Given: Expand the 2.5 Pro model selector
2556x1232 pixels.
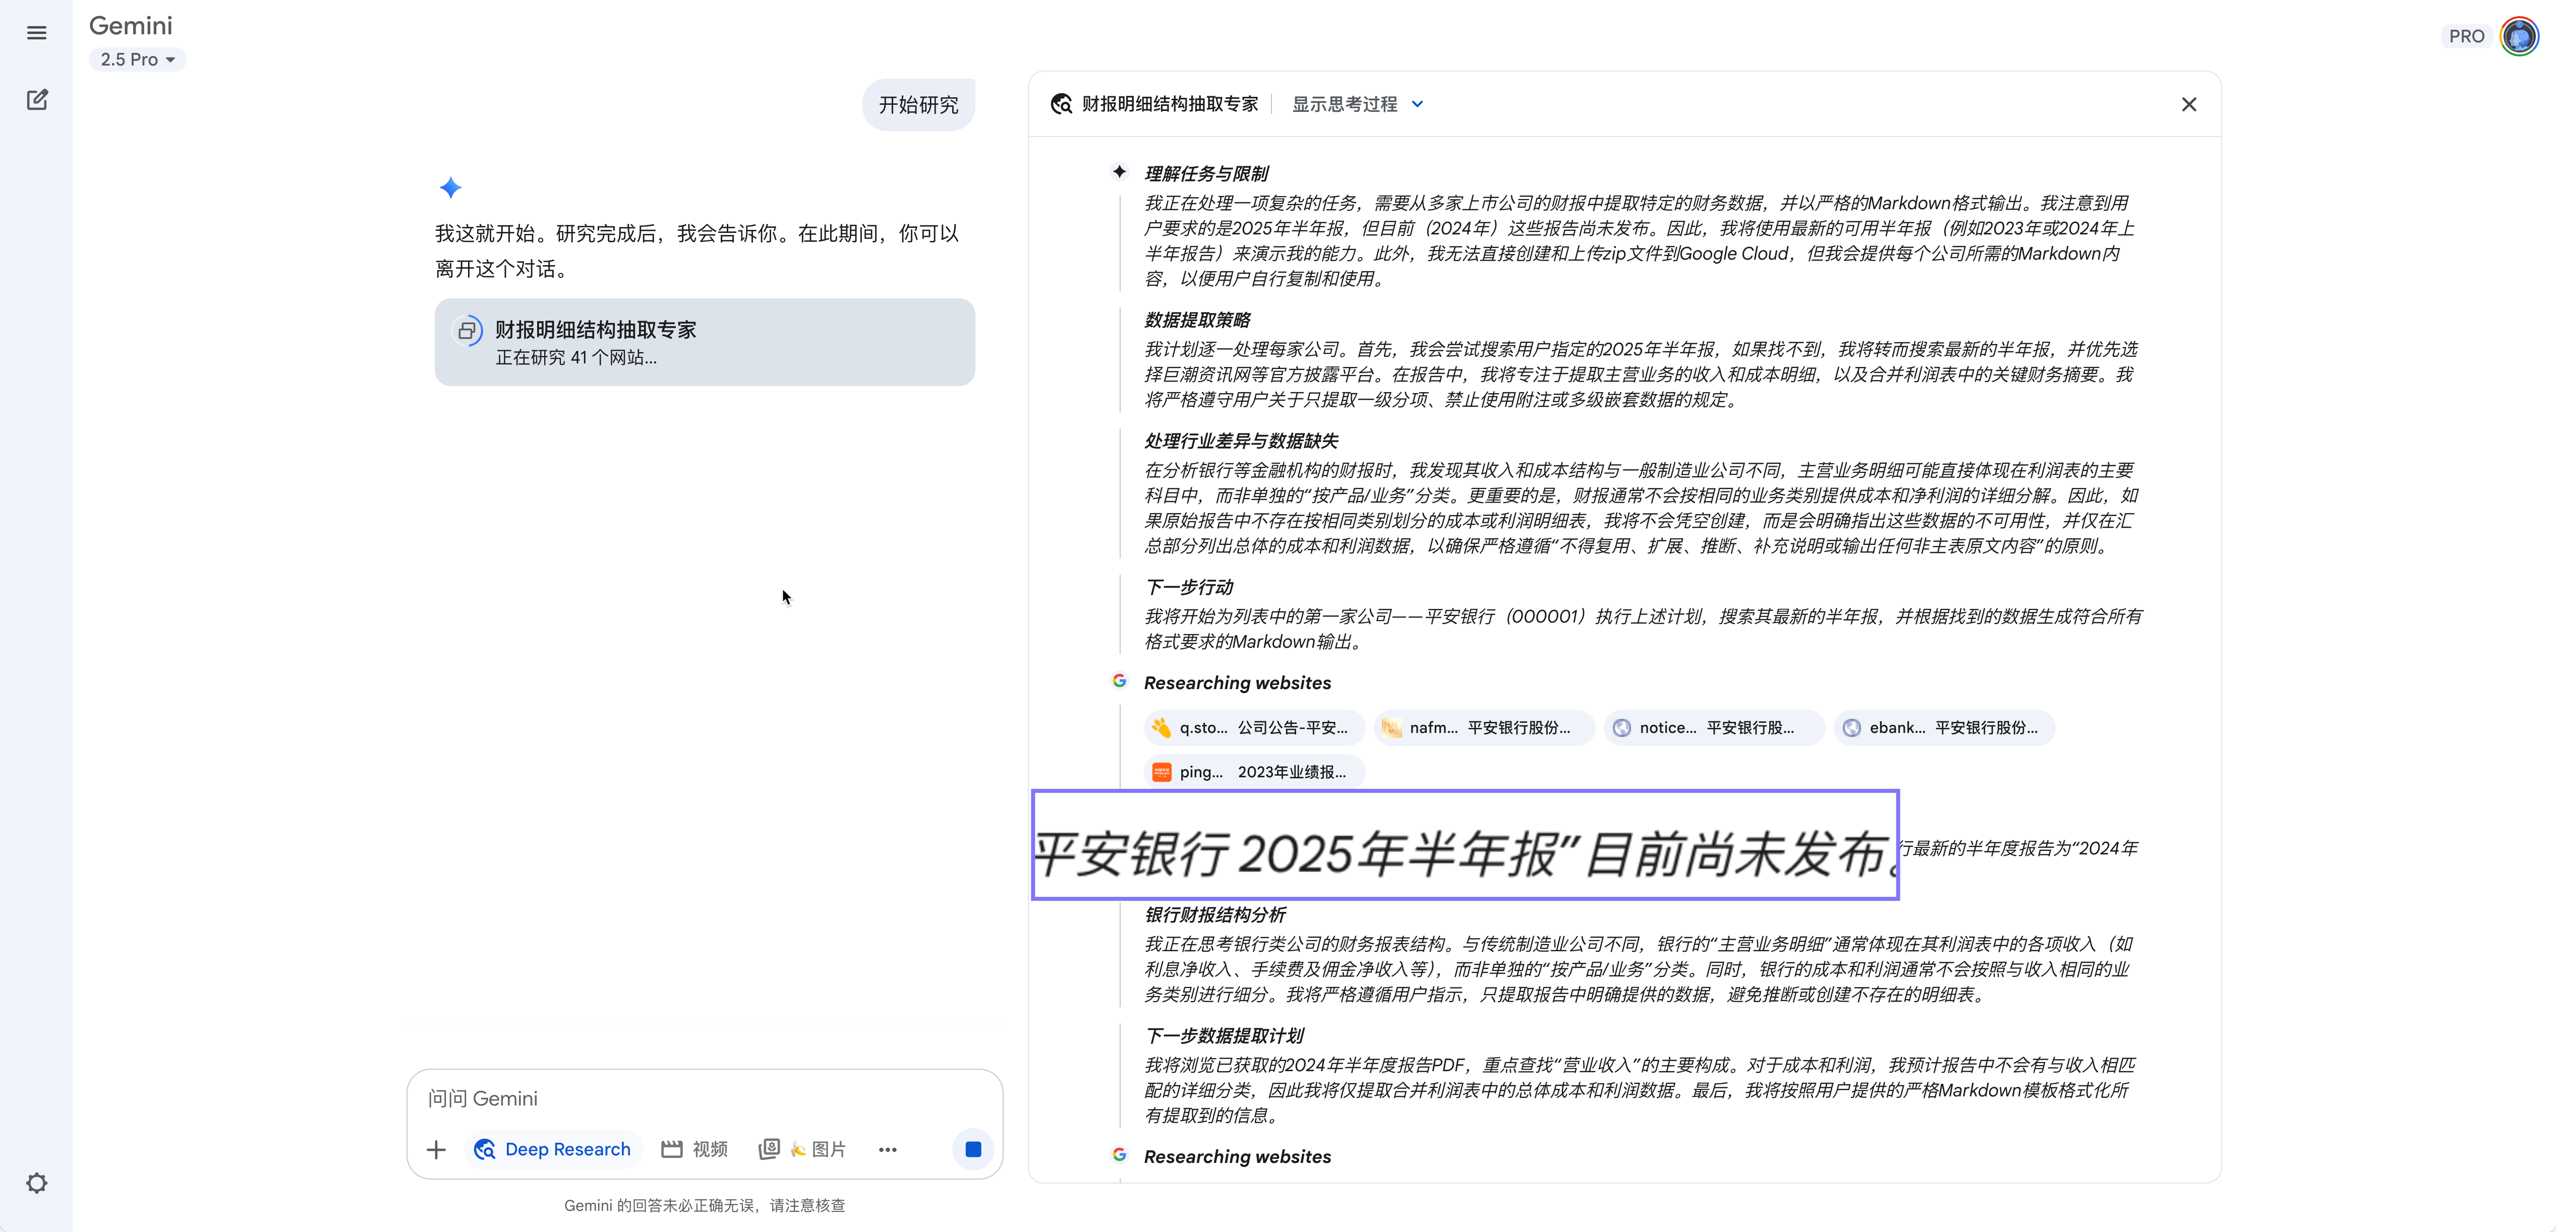Looking at the screenshot, I should 137,59.
